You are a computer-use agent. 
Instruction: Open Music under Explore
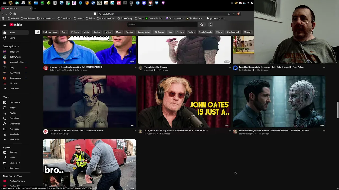tap(15, 158)
